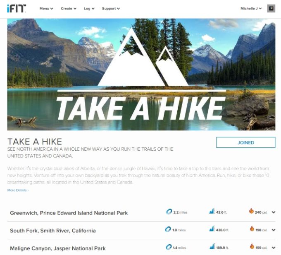Click the South Fork distance loop icon

click(168, 229)
